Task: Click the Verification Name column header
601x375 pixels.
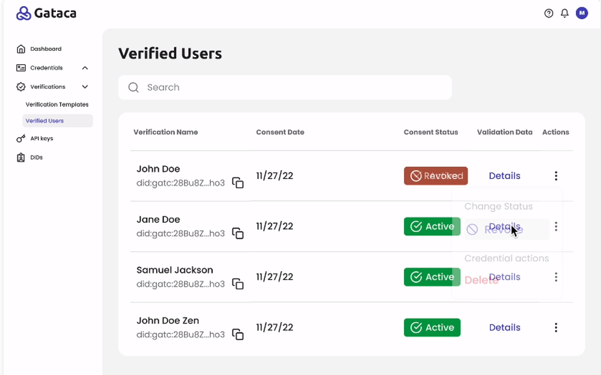Action: (166, 132)
